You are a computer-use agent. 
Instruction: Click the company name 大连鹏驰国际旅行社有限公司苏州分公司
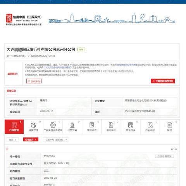[x=41, y=49]
